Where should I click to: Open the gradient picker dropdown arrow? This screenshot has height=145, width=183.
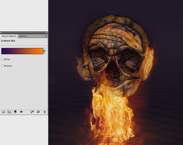[44, 51]
